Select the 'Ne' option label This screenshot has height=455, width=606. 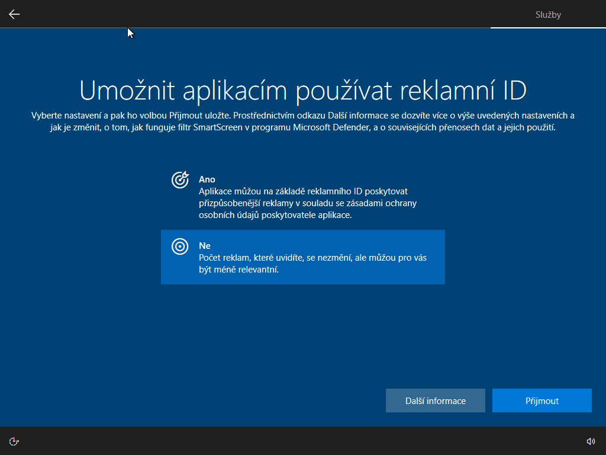pyautogui.click(x=205, y=246)
